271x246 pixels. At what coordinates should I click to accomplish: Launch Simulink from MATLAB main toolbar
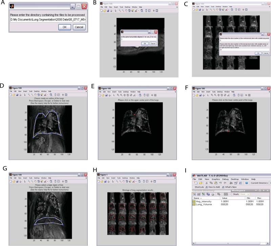[x=231, y=183]
